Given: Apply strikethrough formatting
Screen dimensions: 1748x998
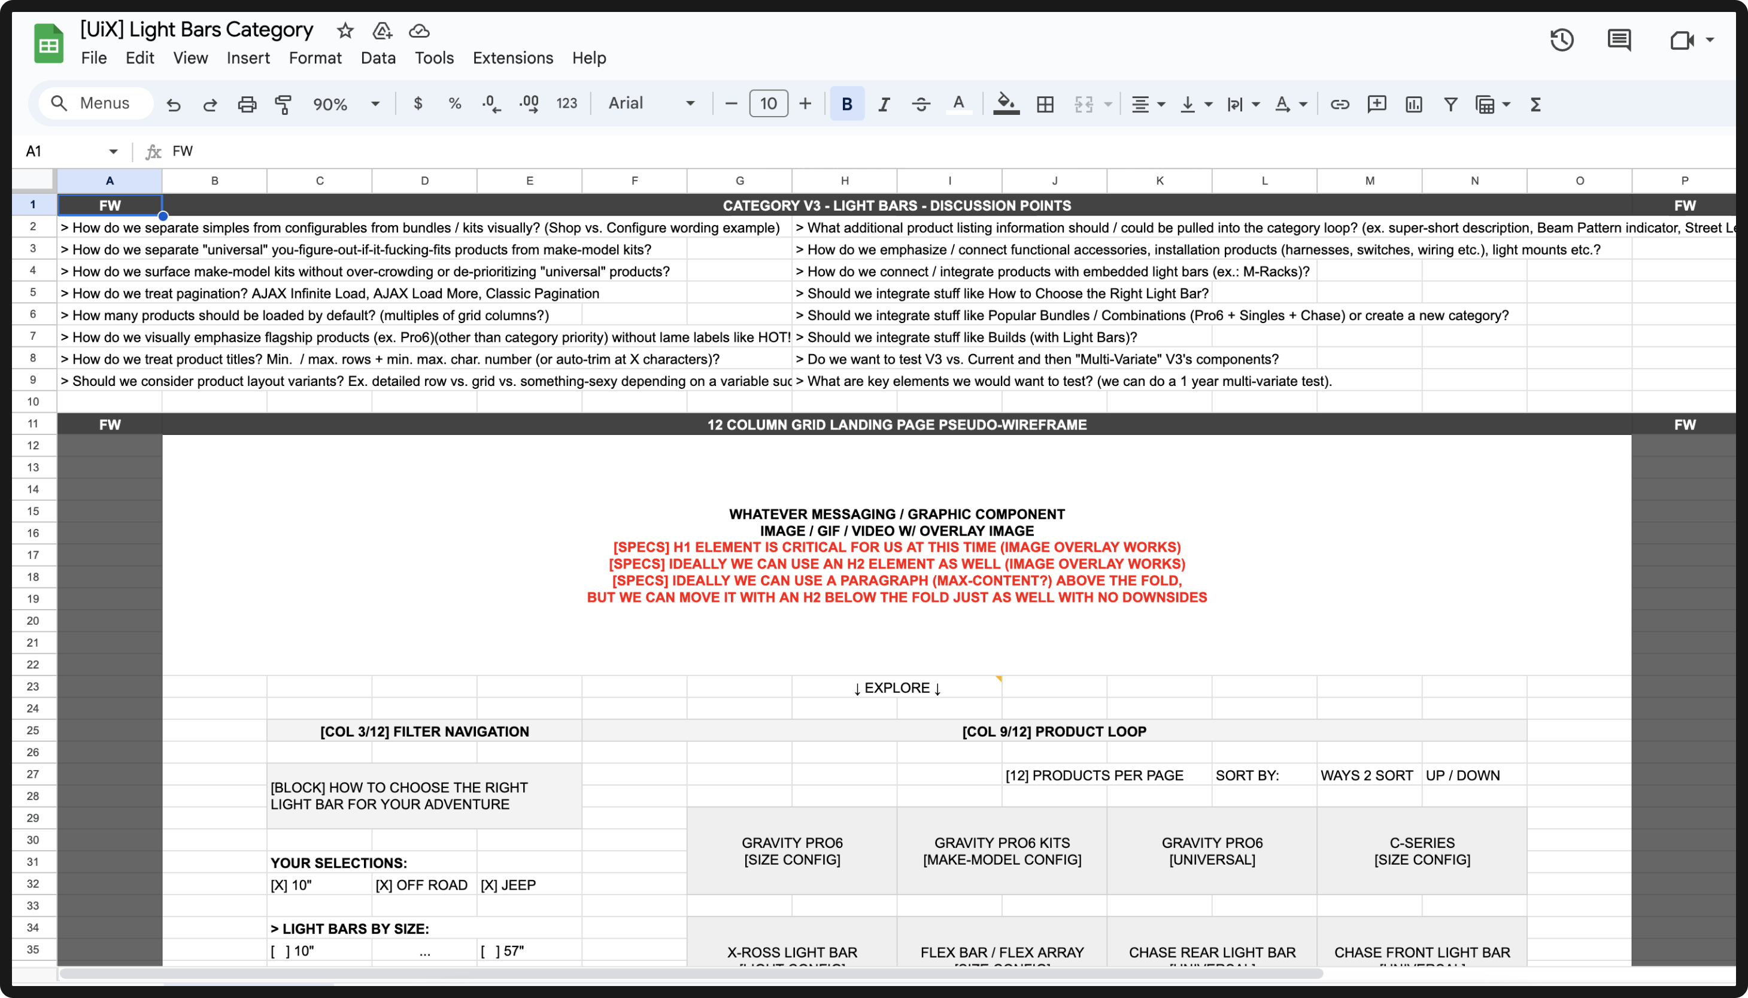Looking at the screenshot, I should pos(921,104).
